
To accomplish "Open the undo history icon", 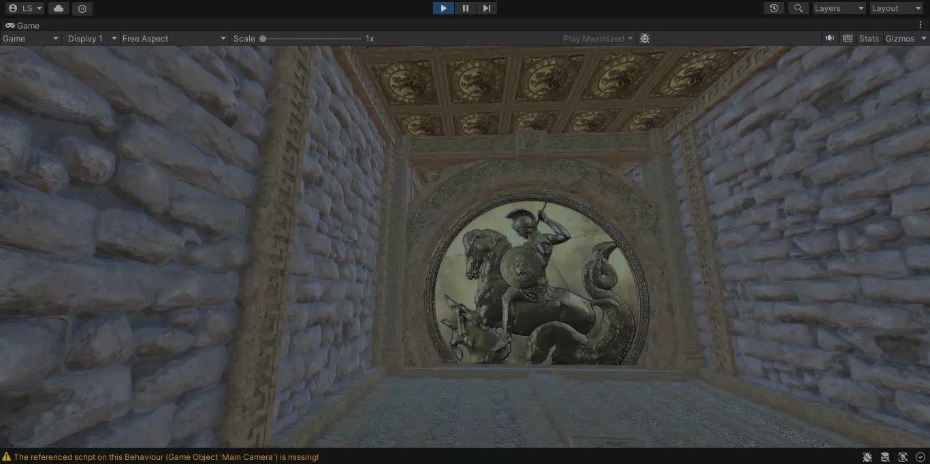I will (x=774, y=8).
